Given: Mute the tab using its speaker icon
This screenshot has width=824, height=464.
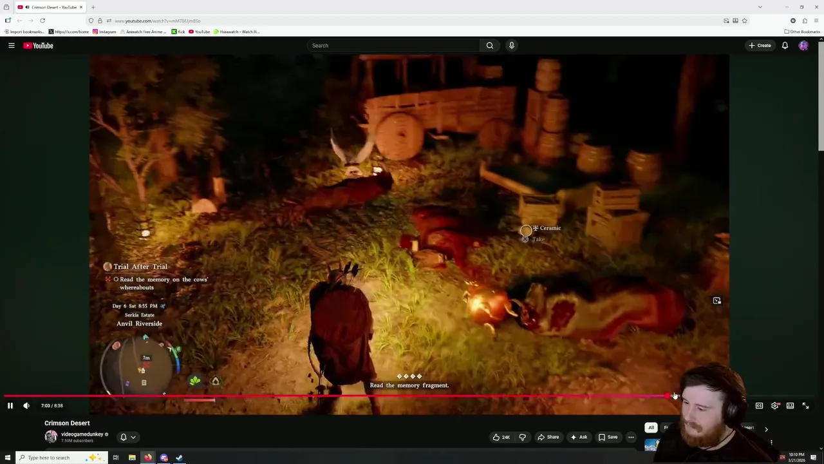Looking at the screenshot, I should pos(27,7).
